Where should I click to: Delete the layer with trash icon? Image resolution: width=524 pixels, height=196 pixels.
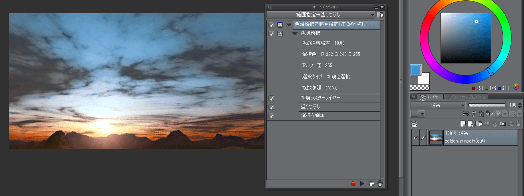[x=518, y=124]
